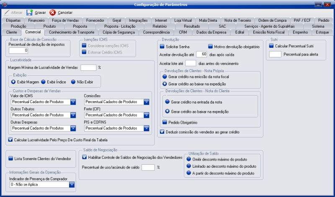The image size is (335, 197).
Task: Expand Frete (CIF) dropdown
Action: (x=146, y=115)
